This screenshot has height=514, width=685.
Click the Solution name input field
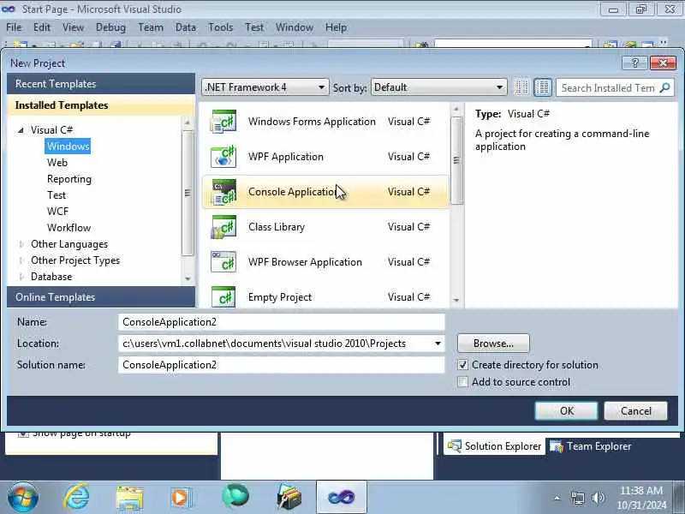click(x=282, y=365)
